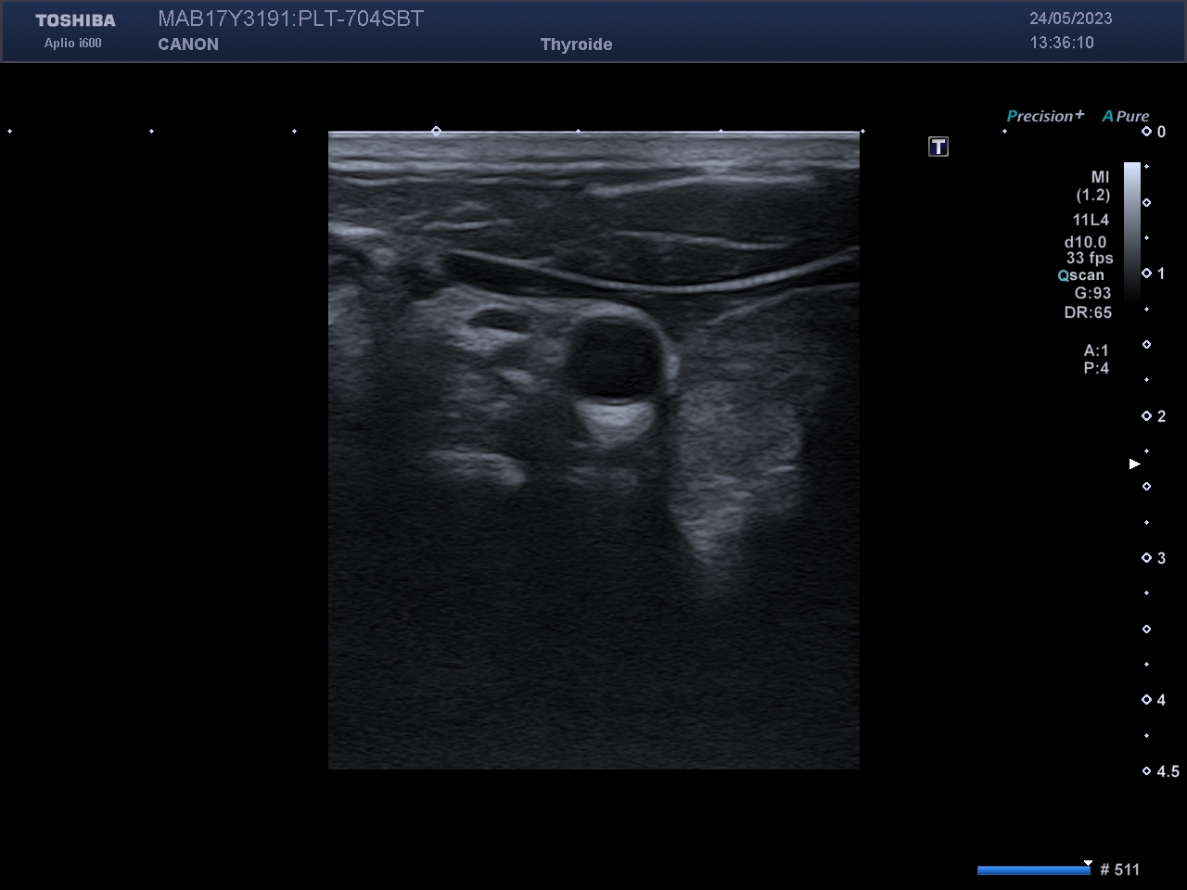Click the grayscale map bar
The image size is (1187, 890).
click(1132, 232)
